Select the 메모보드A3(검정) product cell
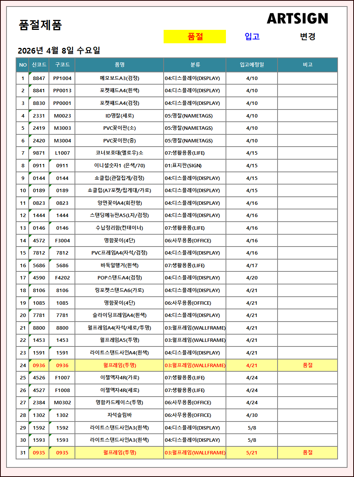This screenshot has height=477, width=354. pos(119,78)
